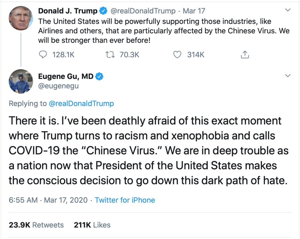The height and width of the screenshot is (239, 300).
Task: View the 211K Likes list
Action: coord(92,225)
